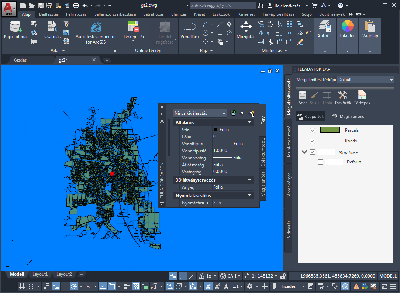
Task: Click the keyword search input field
Action: [223, 6]
